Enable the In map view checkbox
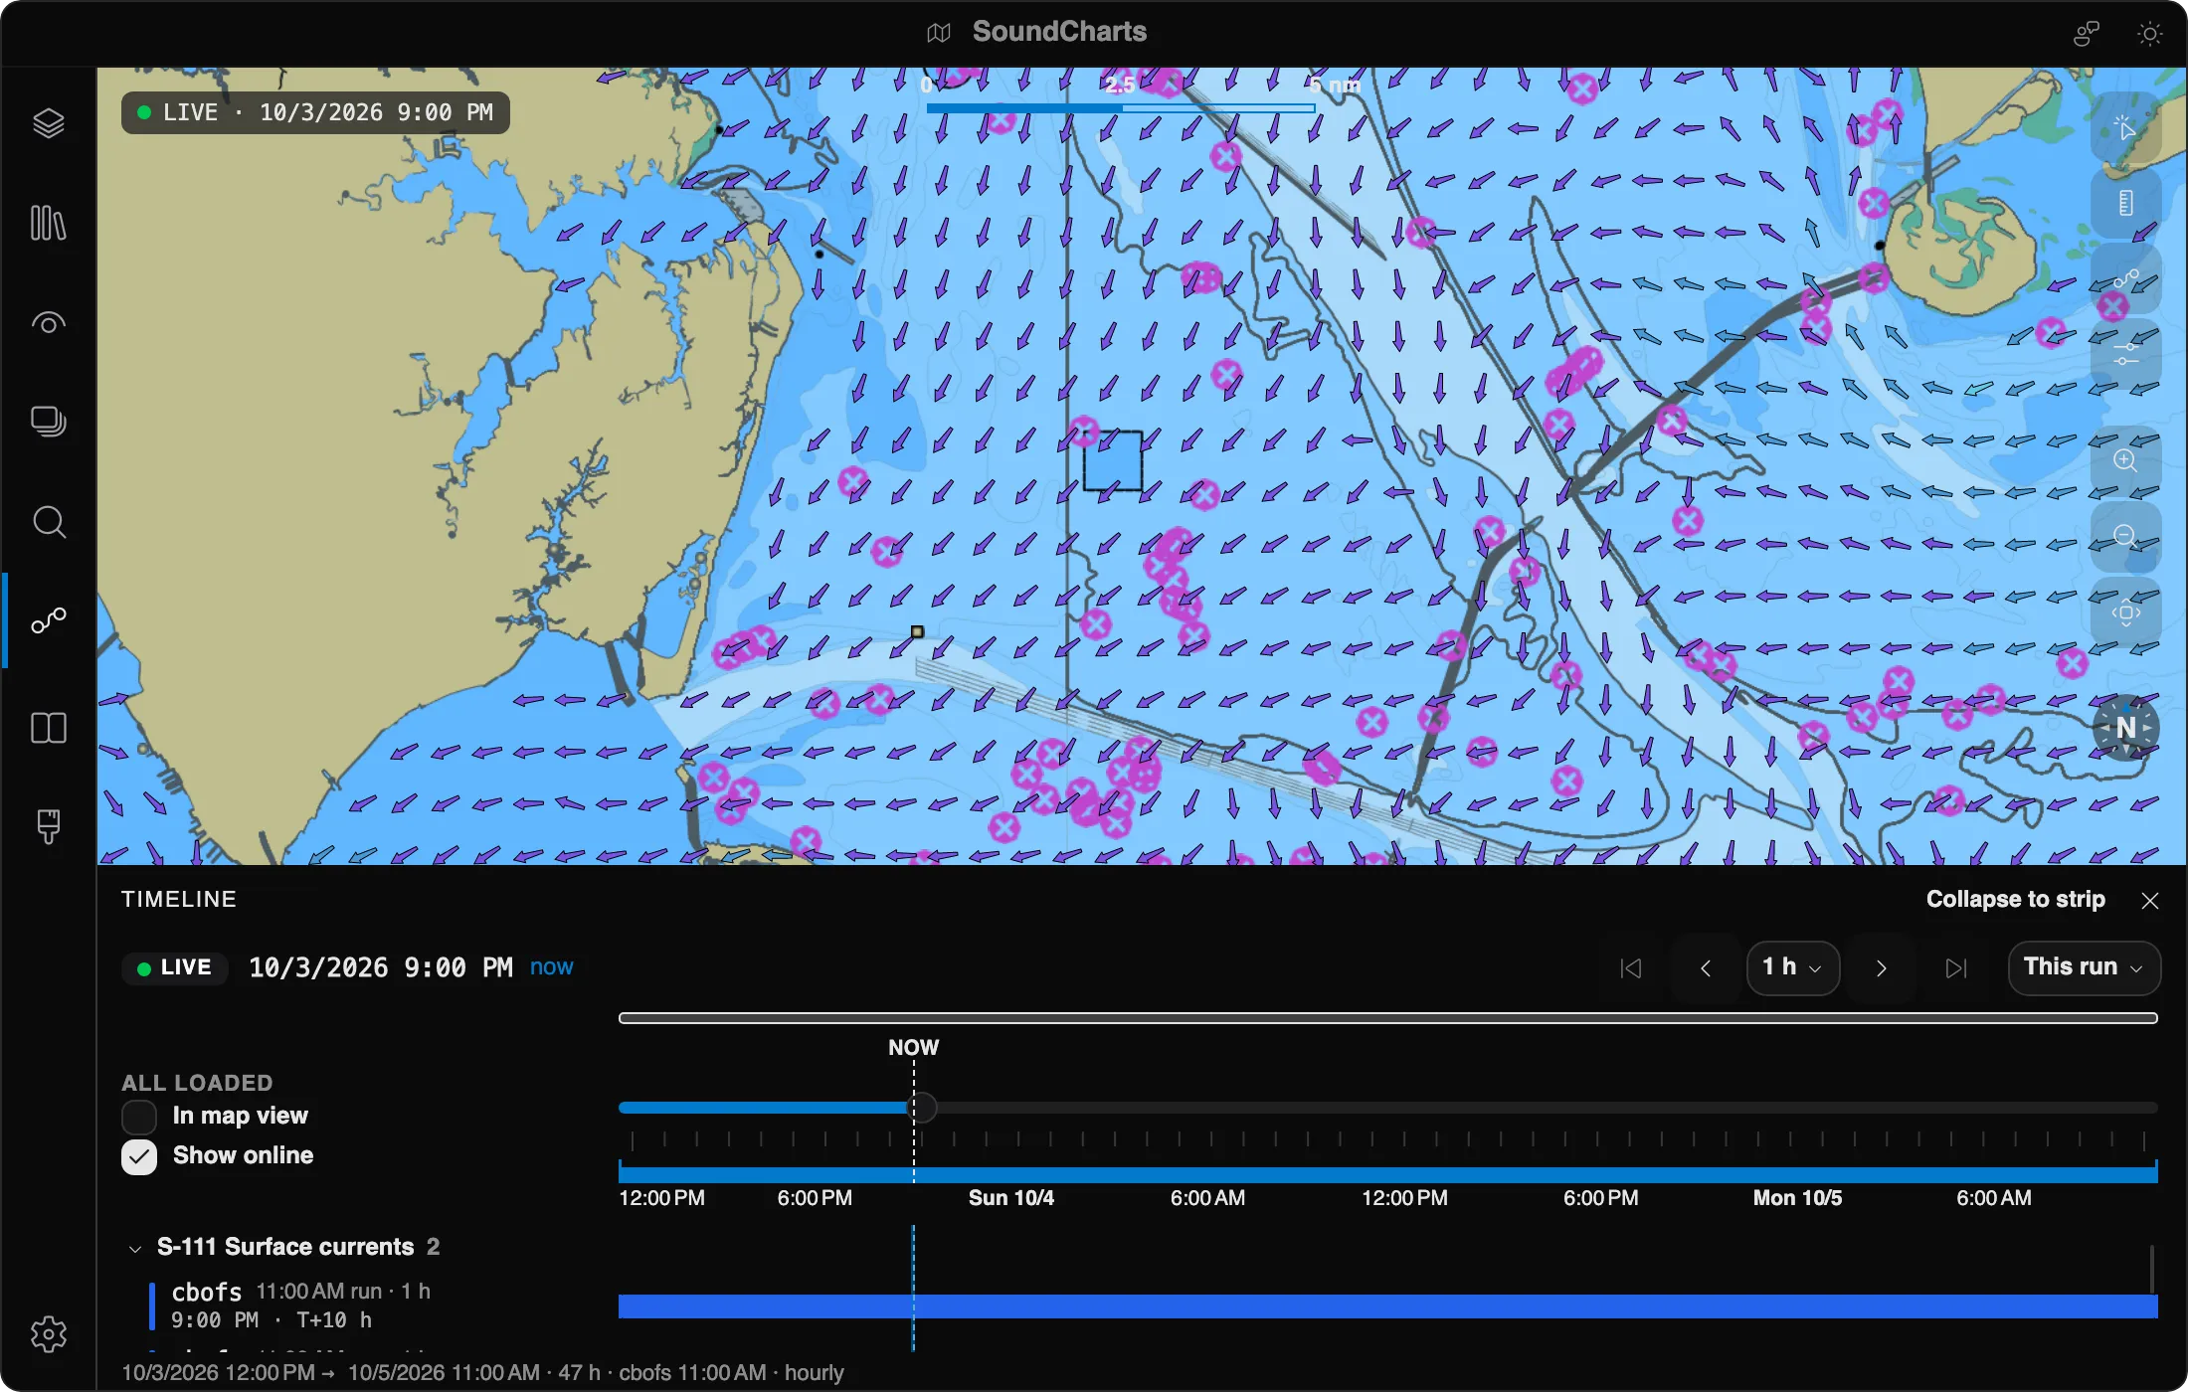Image resolution: width=2188 pixels, height=1392 pixels. pos(139,1117)
